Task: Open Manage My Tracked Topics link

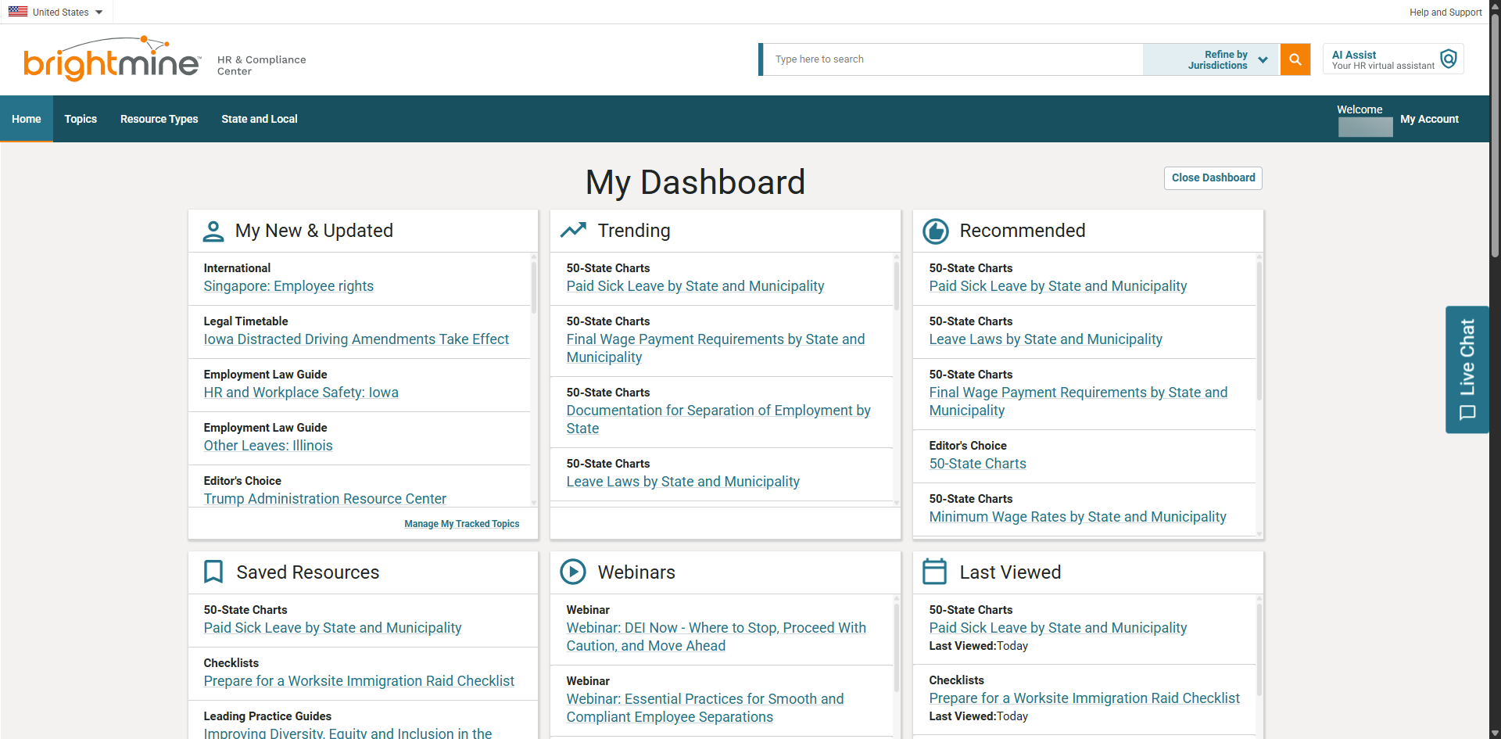Action: (x=461, y=524)
